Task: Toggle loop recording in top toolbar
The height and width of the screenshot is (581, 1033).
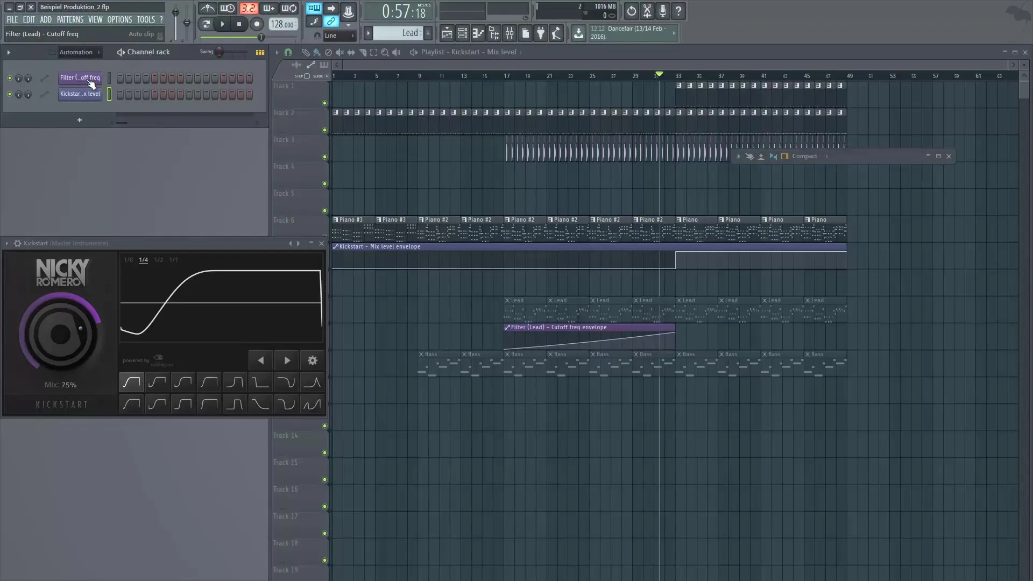Action: point(289,9)
